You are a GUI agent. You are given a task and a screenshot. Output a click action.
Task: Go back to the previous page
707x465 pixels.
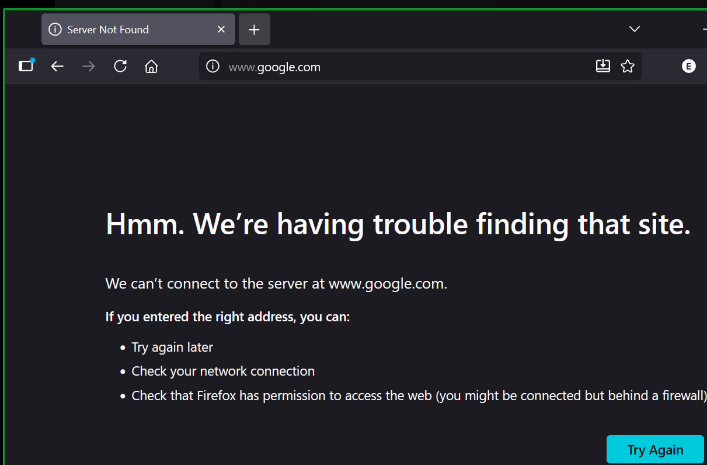(x=57, y=67)
